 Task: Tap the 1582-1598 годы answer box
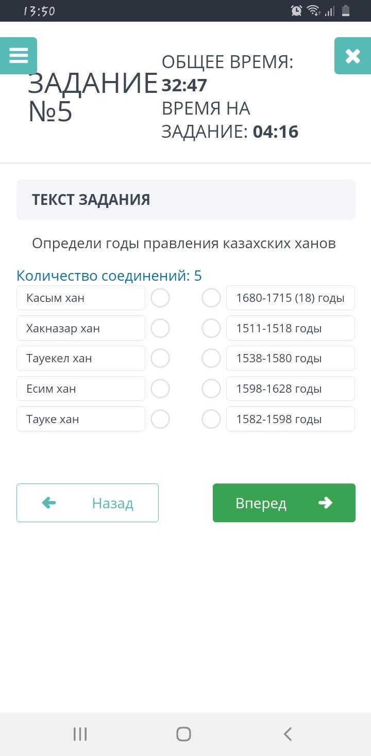[x=290, y=419]
